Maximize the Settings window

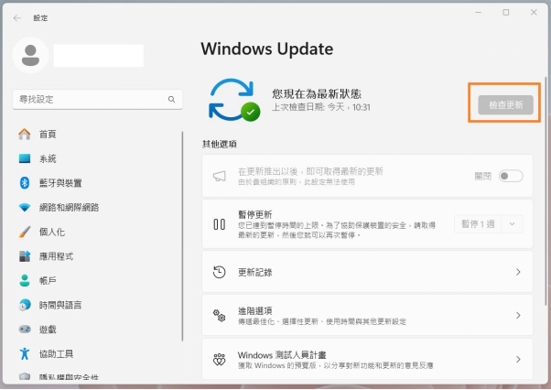click(506, 13)
